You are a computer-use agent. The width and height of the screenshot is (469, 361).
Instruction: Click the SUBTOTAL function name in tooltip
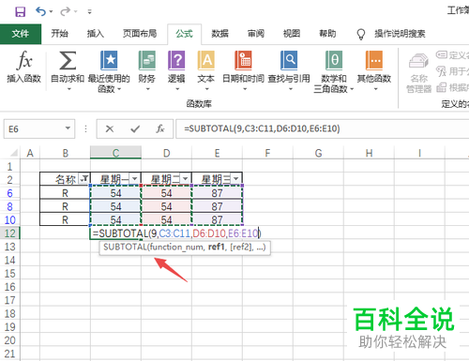tap(126, 248)
